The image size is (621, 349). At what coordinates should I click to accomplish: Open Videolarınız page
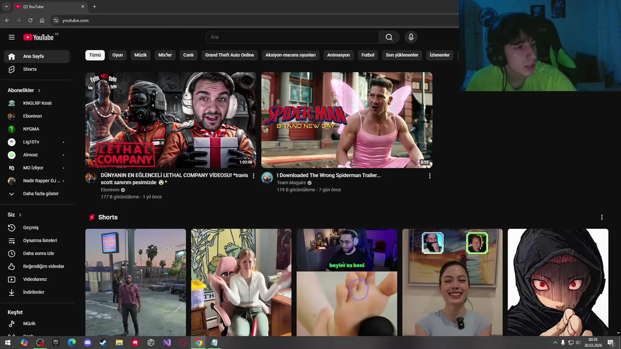click(37, 279)
